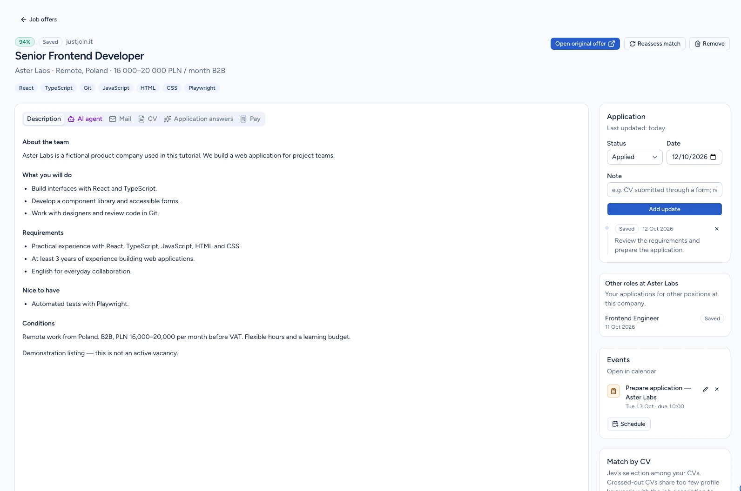Open the AI agent tab
741x491 pixels.
coord(85,119)
